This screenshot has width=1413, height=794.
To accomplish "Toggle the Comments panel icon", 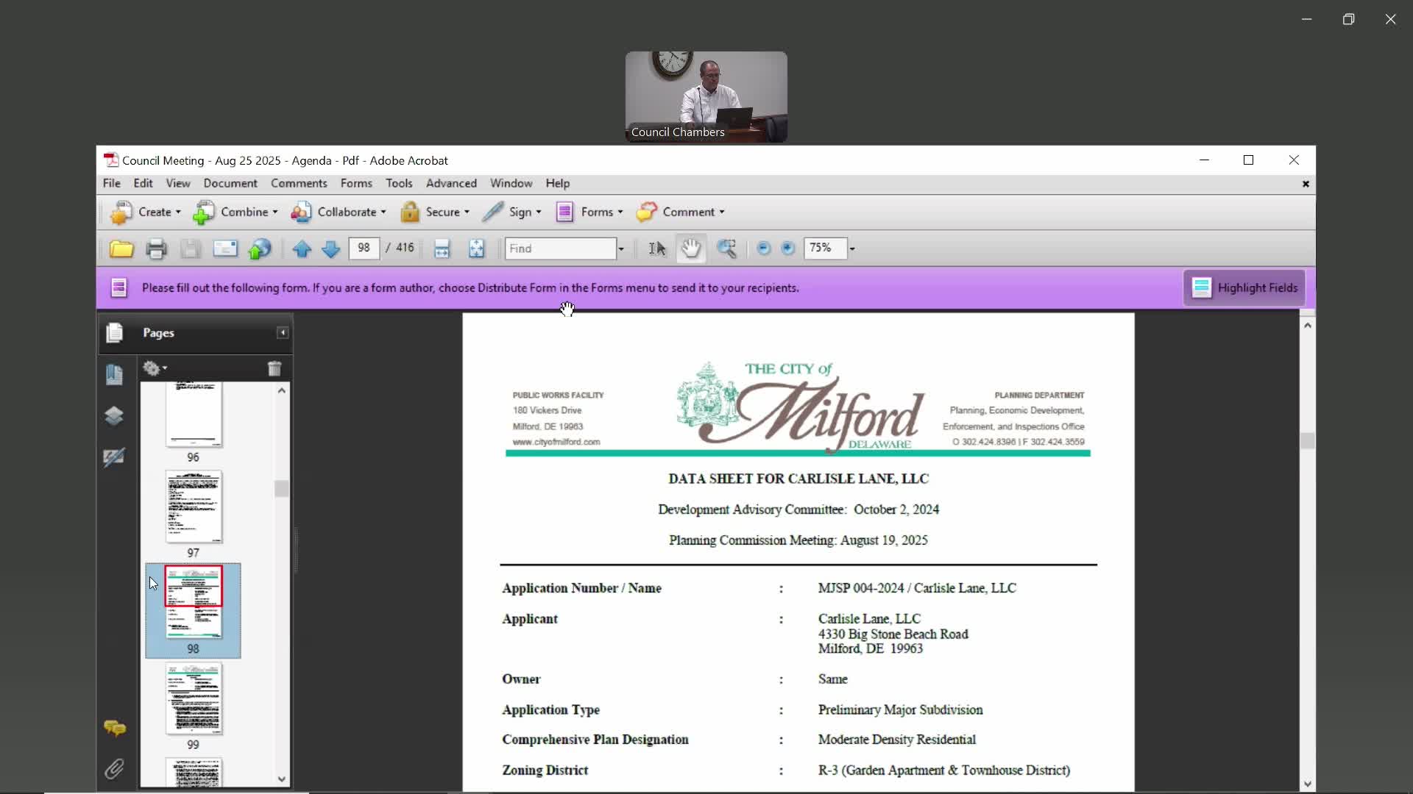I will click(x=114, y=728).
